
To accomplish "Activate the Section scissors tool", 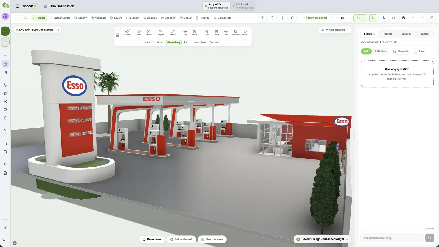I will coord(149,32).
